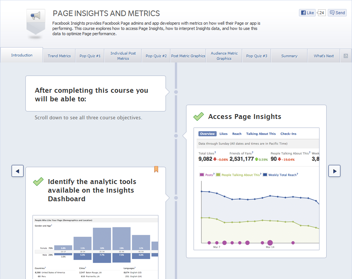The height and width of the screenshot is (279, 352).
Task: Click the Mar 14 axis label
Action: [x=270, y=247]
